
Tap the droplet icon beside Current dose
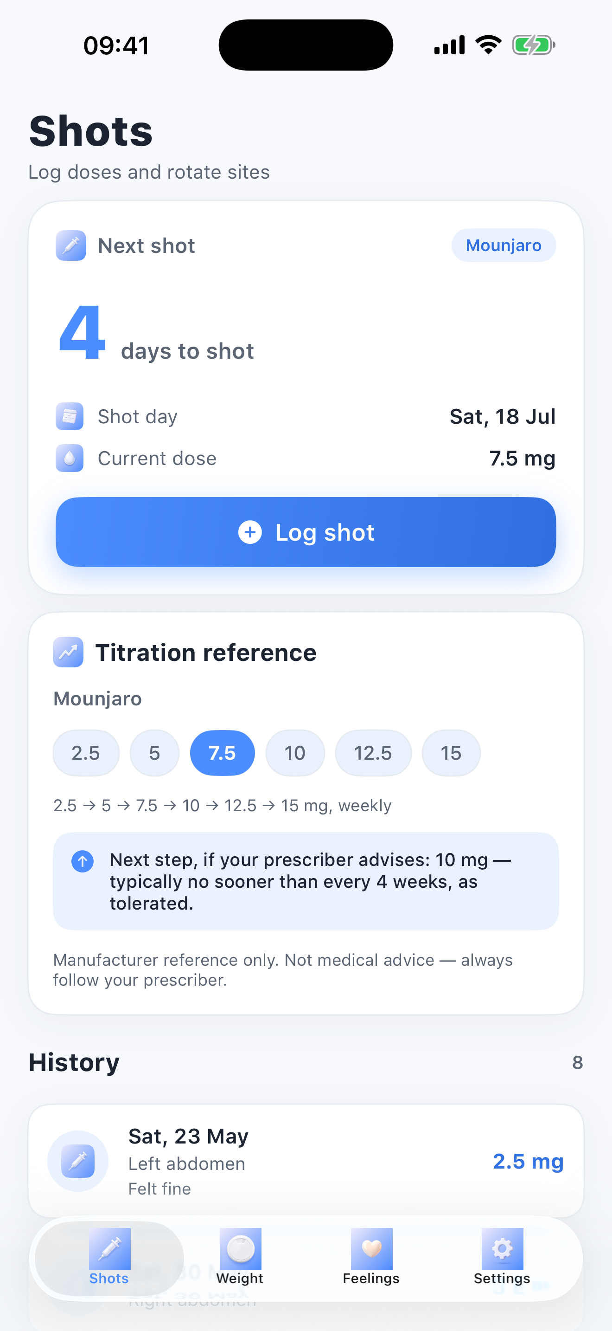click(x=70, y=458)
